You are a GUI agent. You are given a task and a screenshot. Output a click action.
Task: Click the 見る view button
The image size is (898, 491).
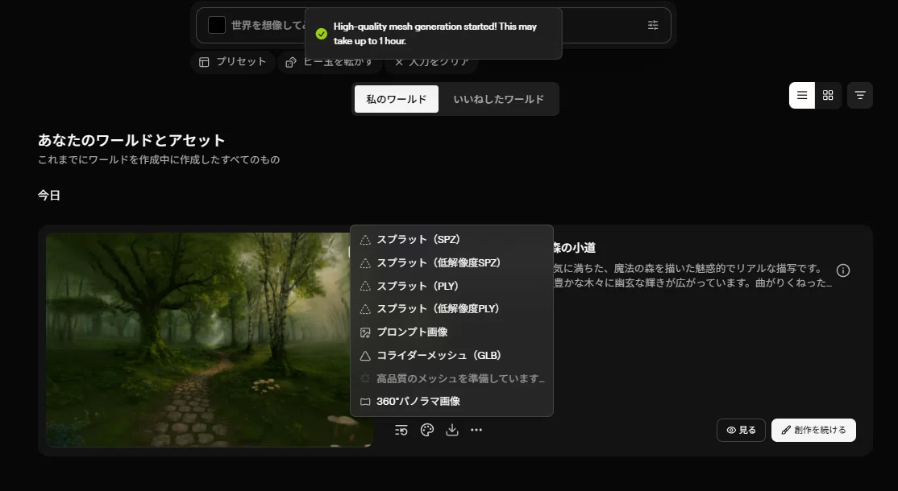[741, 431]
